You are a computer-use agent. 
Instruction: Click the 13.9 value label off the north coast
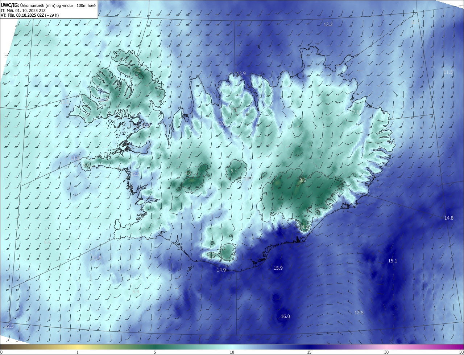coord(241,73)
